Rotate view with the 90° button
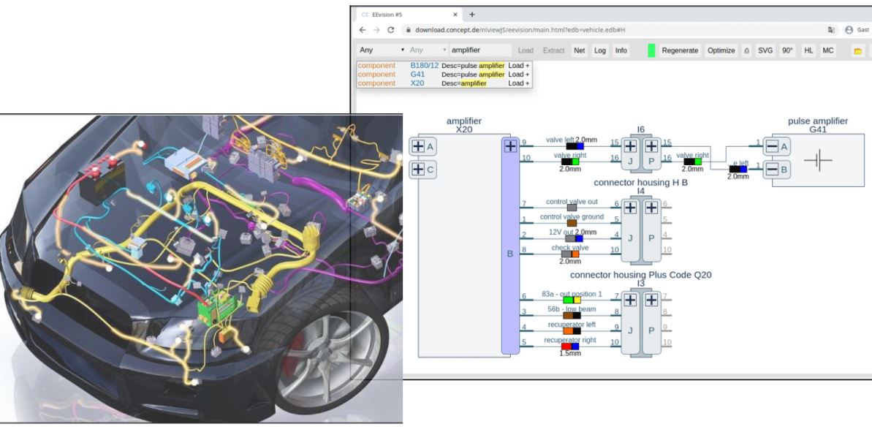The width and height of the screenshot is (872, 443). (x=787, y=50)
